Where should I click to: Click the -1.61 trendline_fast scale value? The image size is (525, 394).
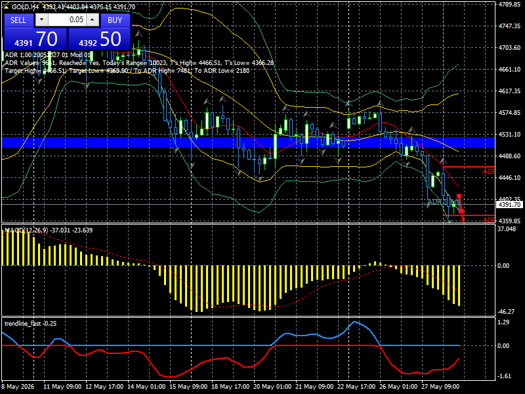click(x=504, y=376)
